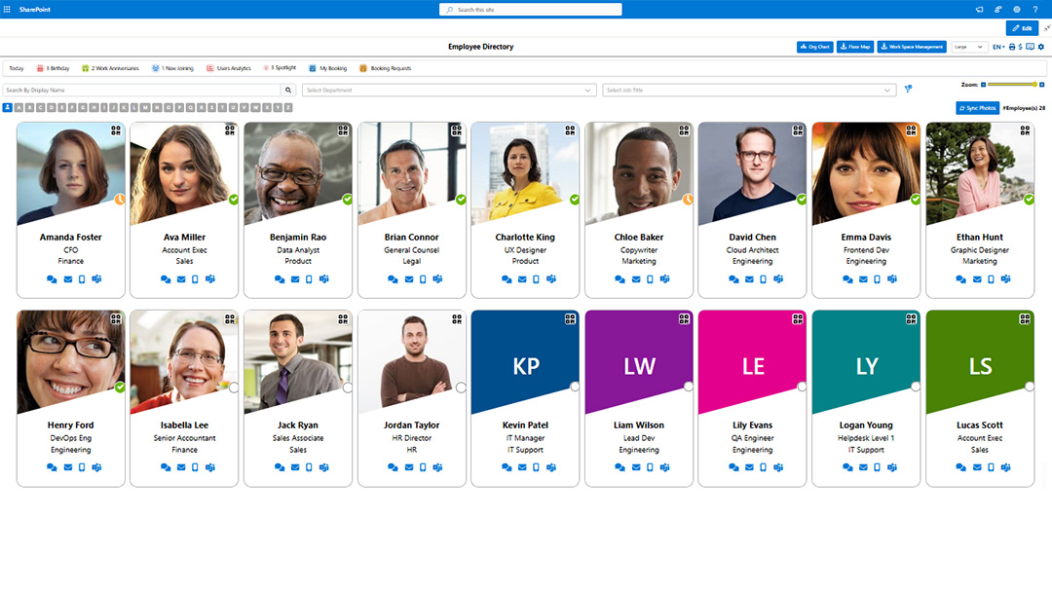This screenshot has width=1052, height=591.
Task: Filter directory by letter B
Action: (x=30, y=106)
